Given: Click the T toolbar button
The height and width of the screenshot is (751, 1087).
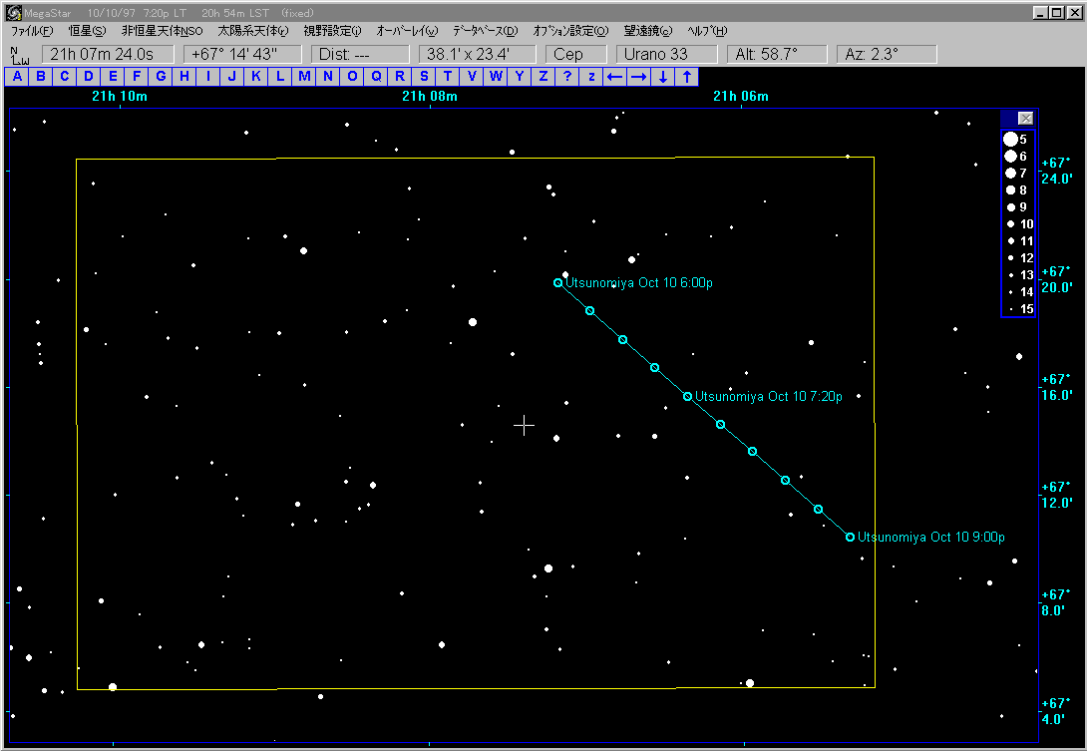Looking at the screenshot, I should point(448,76).
